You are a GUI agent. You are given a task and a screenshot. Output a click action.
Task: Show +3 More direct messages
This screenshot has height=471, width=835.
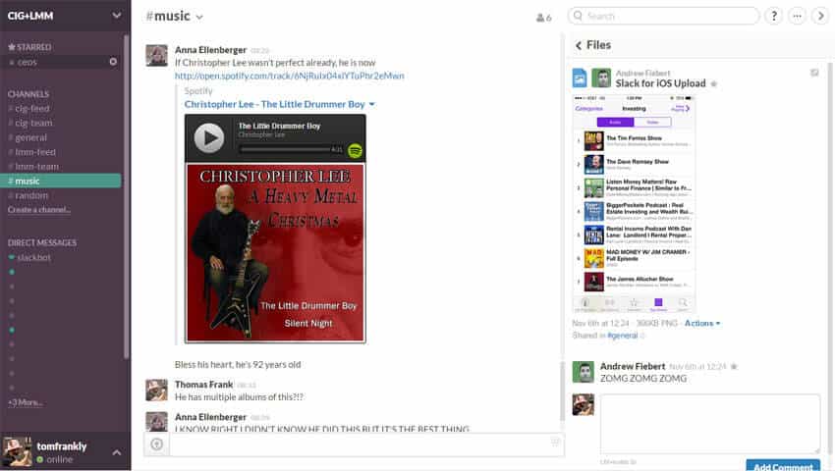pos(25,402)
